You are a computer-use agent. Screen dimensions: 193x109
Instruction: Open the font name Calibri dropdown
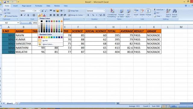(x=33, y=11)
